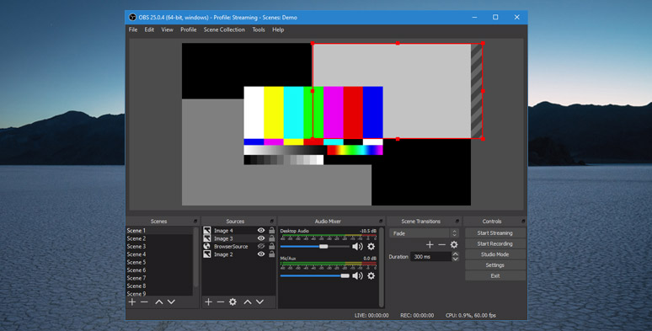Hide the Image 2 source with the eye

261,254
